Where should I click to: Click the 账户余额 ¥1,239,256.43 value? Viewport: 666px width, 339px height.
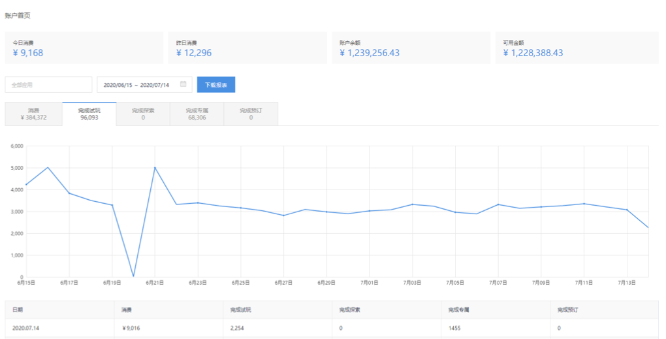370,53
